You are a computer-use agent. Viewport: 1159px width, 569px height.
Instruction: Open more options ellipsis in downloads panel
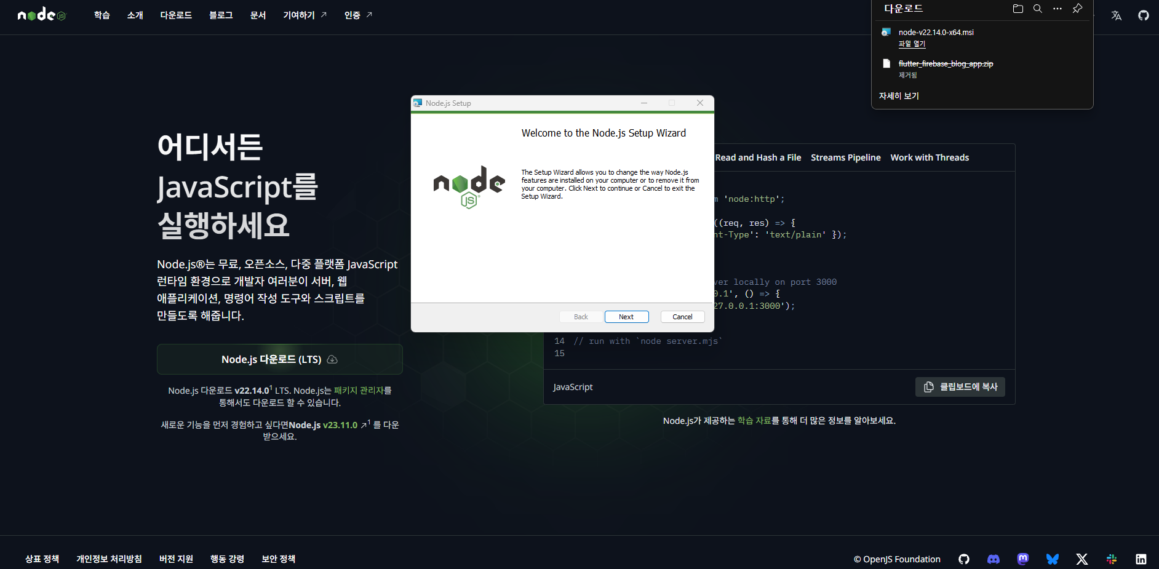pos(1057,9)
